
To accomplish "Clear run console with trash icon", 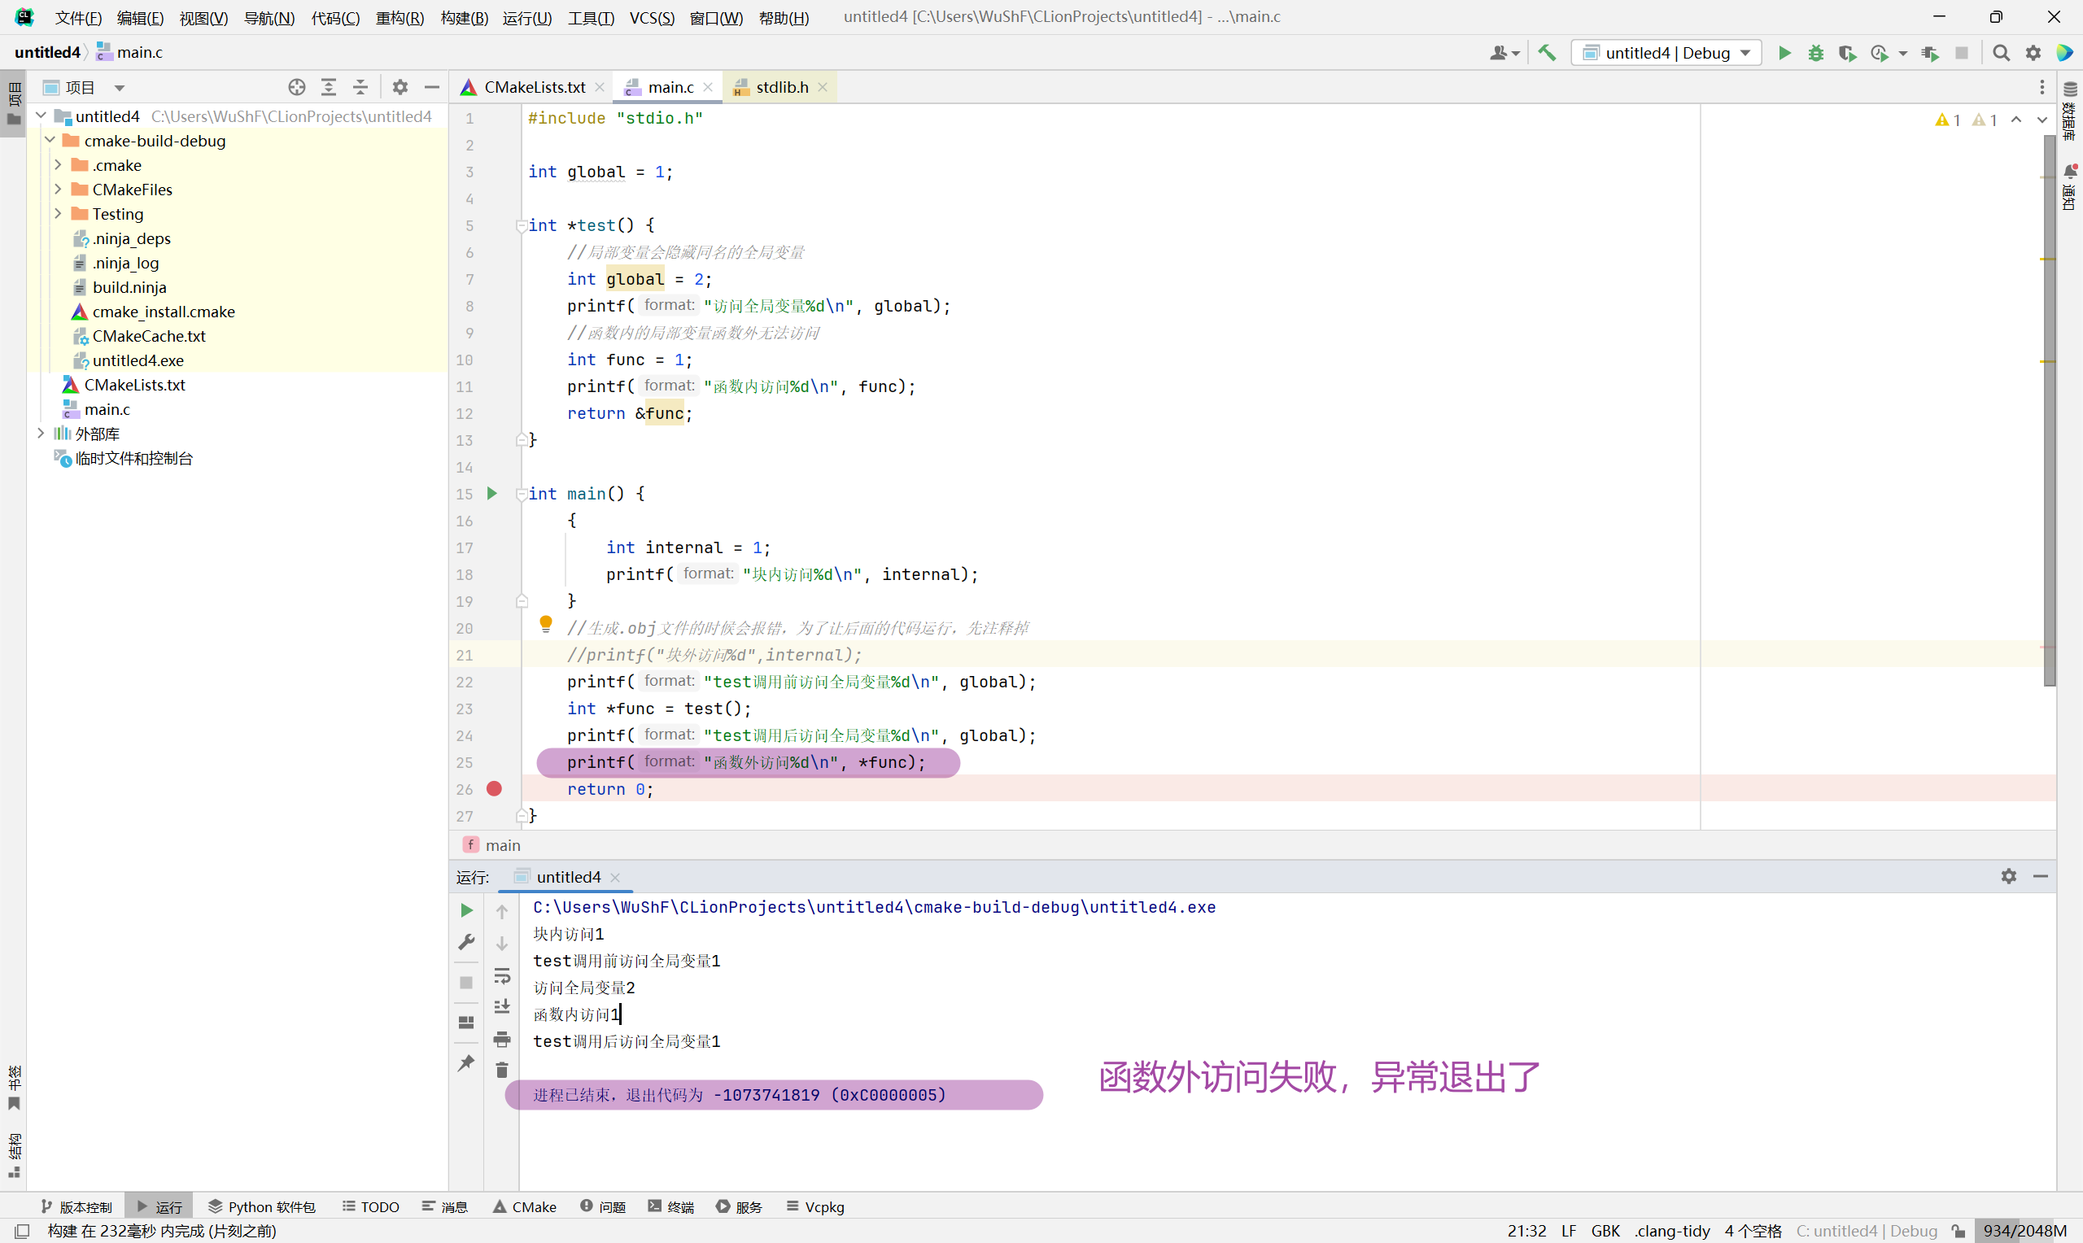I will coord(502,1071).
